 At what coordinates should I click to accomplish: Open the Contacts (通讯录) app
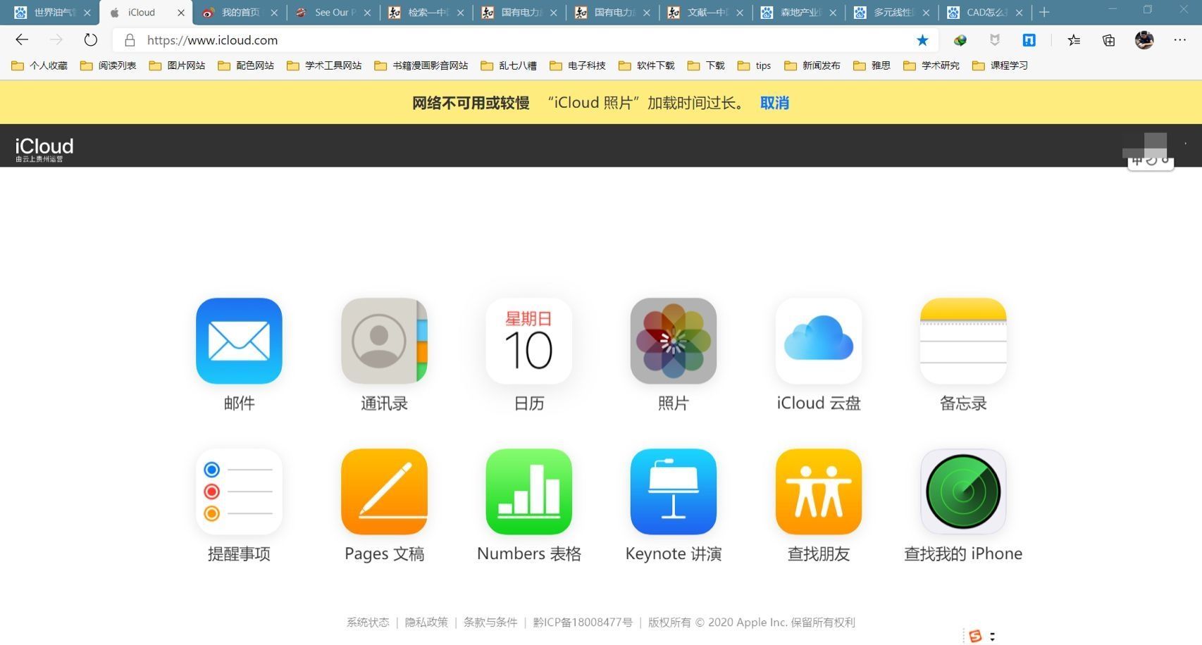click(x=384, y=341)
